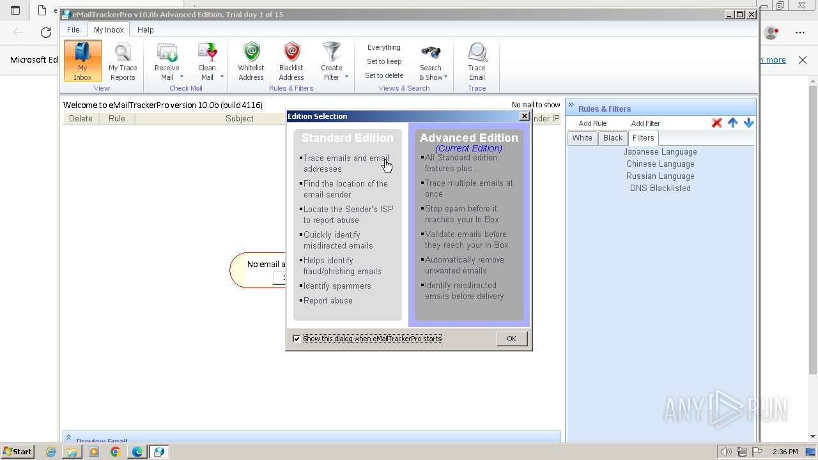Expand the Create Filter dropdown arrow
Screen dimensions: 818x460
pyautogui.click(x=346, y=77)
